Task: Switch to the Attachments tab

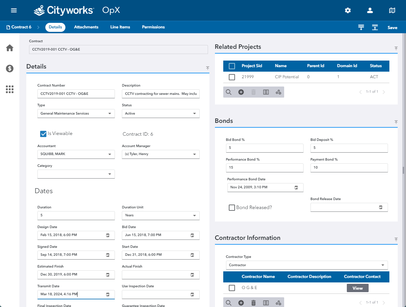Action: coord(86,27)
